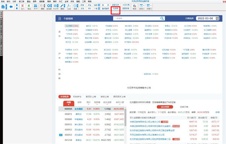The height and width of the screenshot is (144, 226).
Task: Click the 新股日历 toolbar button
Action: [116, 5]
